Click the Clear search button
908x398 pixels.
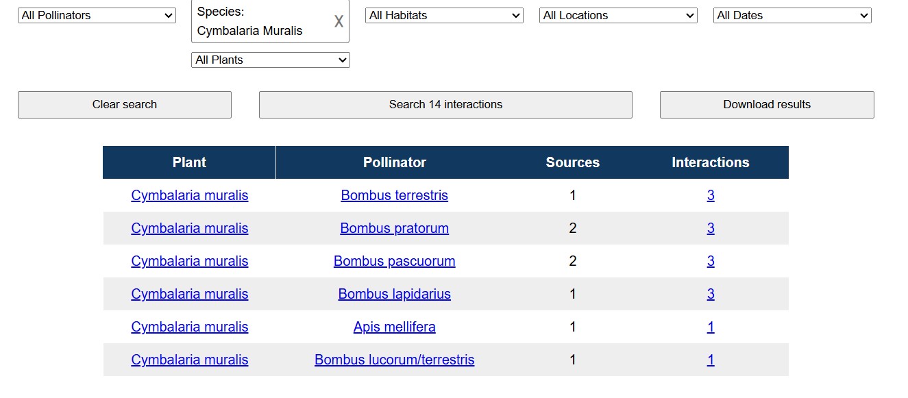click(x=125, y=105)
